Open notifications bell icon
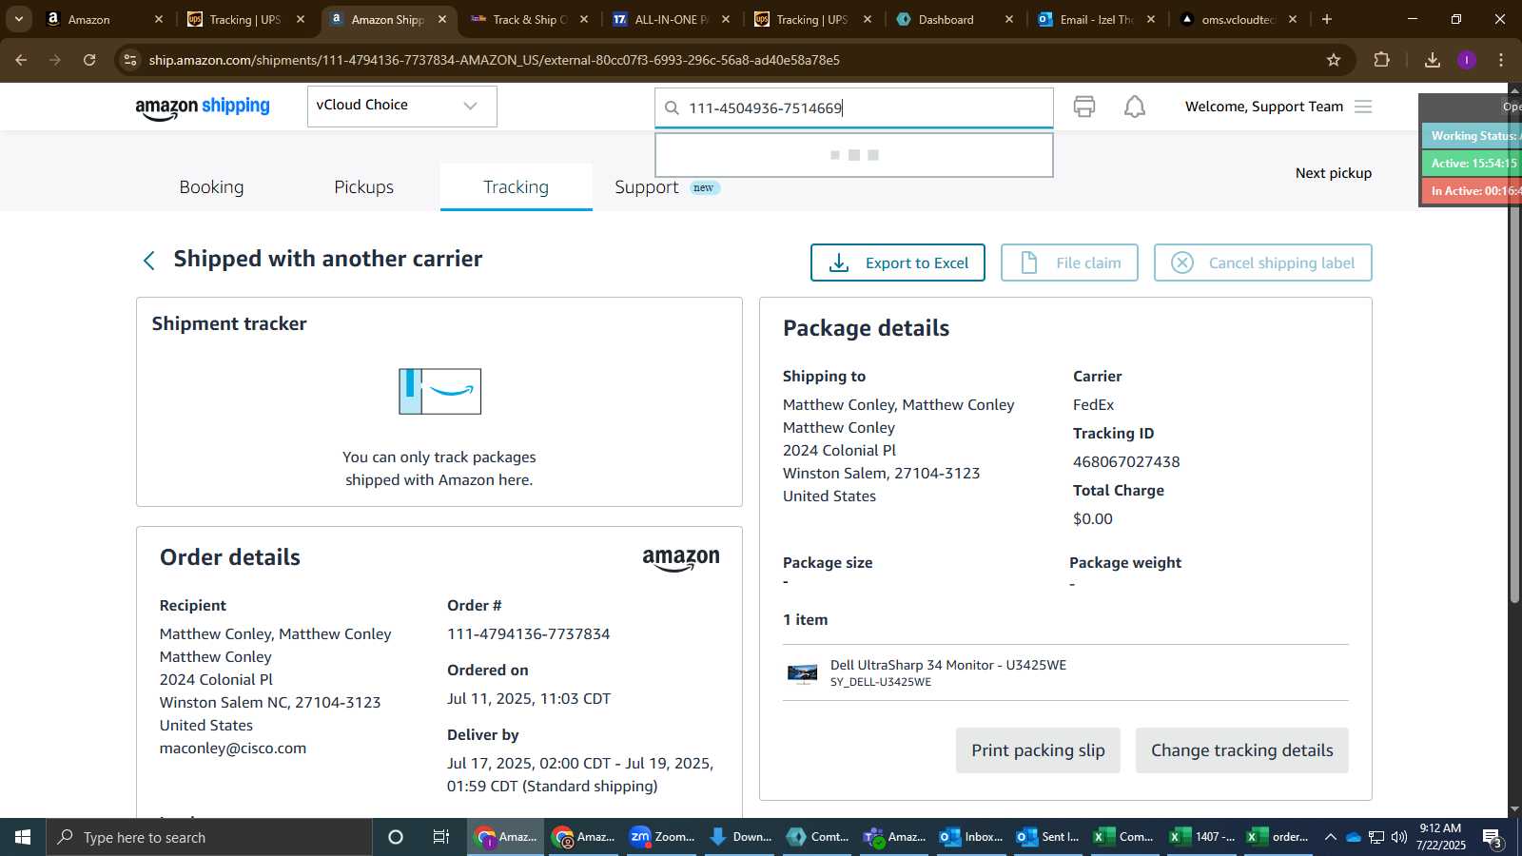The image size is (1522, 856). [x=1135, y=107]
